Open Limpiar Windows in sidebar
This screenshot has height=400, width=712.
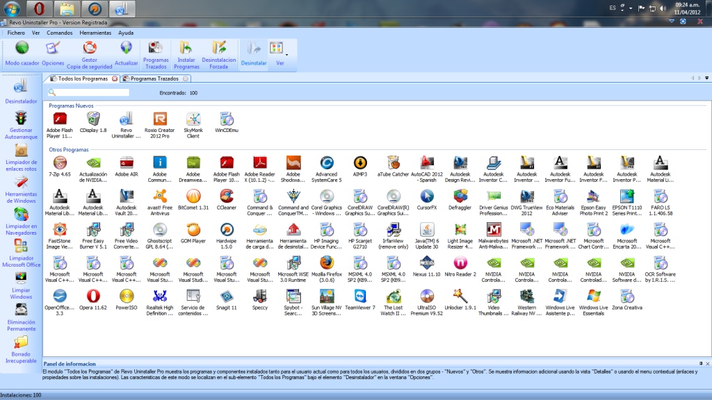(x=21, y=285)
